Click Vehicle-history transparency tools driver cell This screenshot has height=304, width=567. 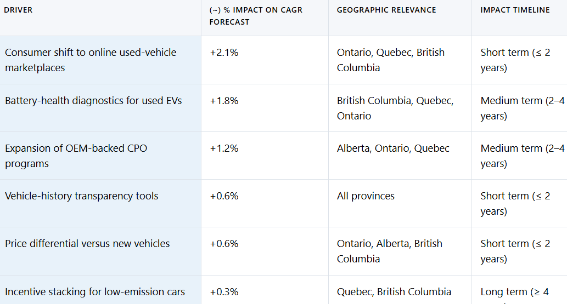point(82,196)
